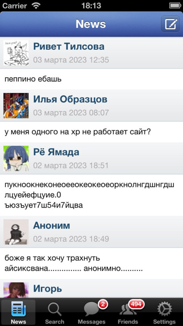This screenshot has height=326, width=183.
Task: Tap the battery indicator icon
Action: pos(175,6)
